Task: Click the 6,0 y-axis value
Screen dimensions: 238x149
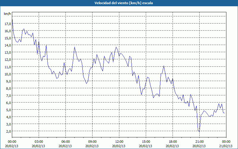Action: [x=8, y=103]
